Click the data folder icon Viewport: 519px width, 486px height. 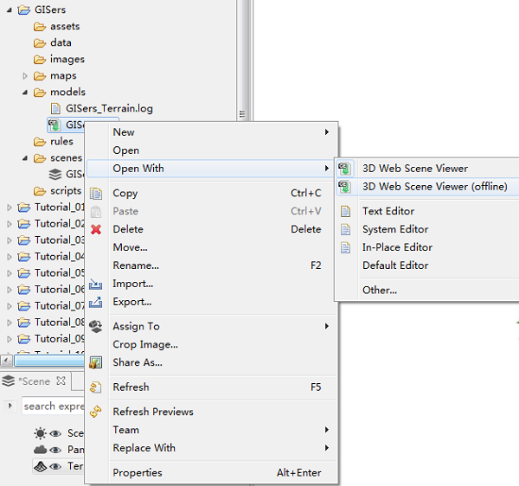pyautogui.click(x=40, y=43)
